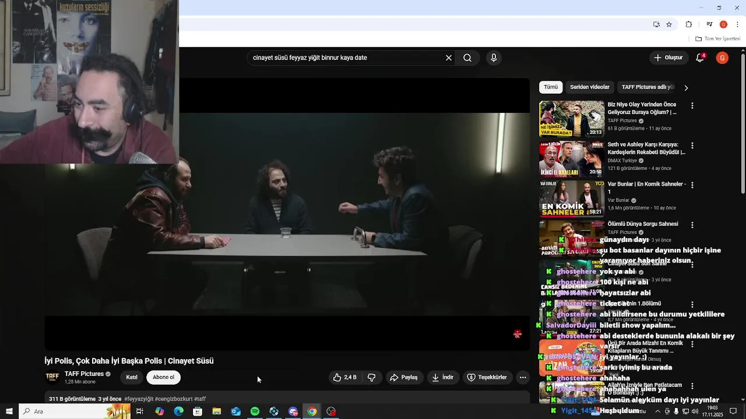Open Copilot from the taskbar
This screenshot has width=746, height=419.
[x=160, y=411]
